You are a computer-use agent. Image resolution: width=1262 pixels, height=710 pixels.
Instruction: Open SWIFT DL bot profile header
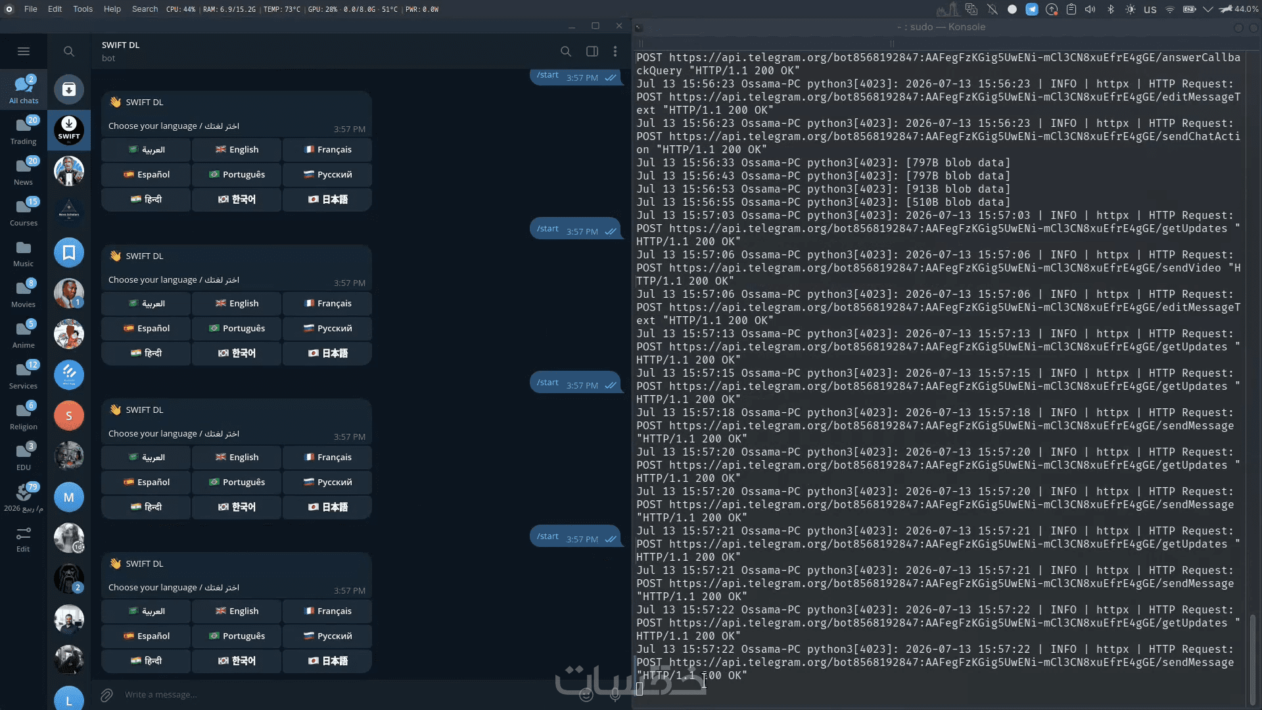pos(121,51)
